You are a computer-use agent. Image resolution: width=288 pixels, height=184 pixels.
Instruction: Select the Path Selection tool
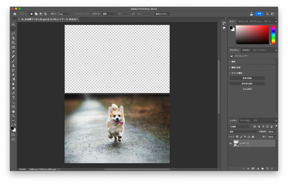(13, 102)
